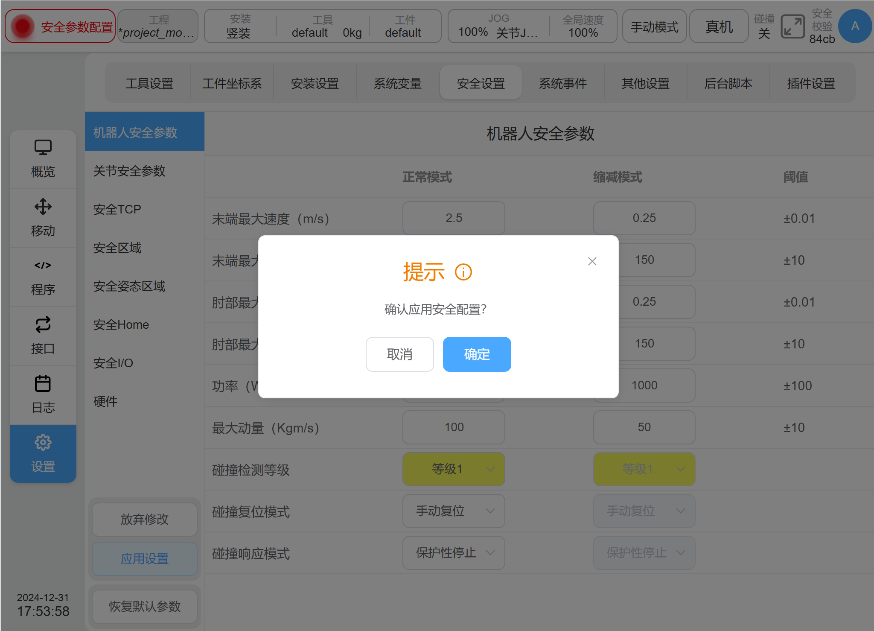Switch to Tool Settings (工具设置) tab

coord(149,83)
